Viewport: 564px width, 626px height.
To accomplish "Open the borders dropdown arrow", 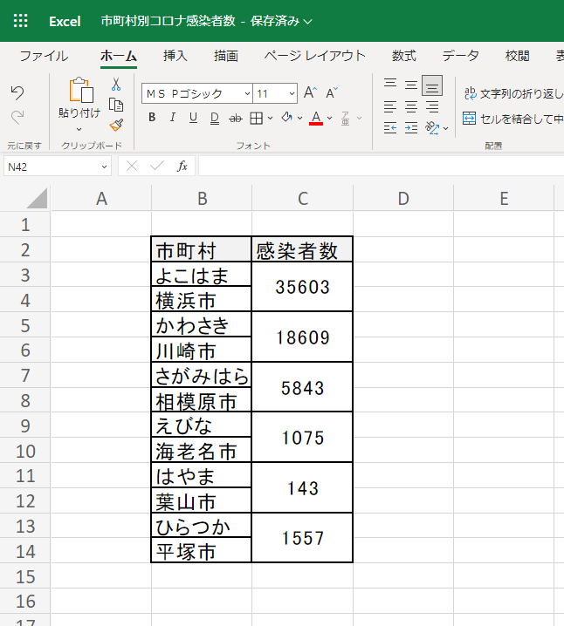I will coord(271,118).
